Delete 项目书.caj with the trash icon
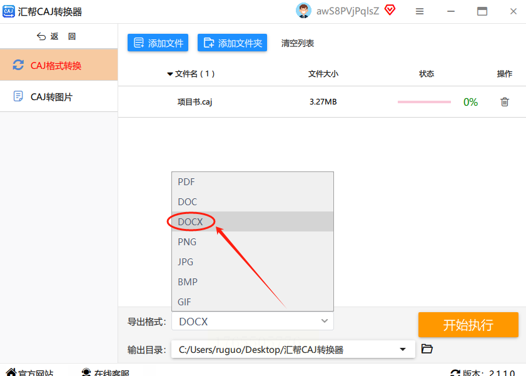The height and width of the screenshot is (376, 526). (505, 101)
